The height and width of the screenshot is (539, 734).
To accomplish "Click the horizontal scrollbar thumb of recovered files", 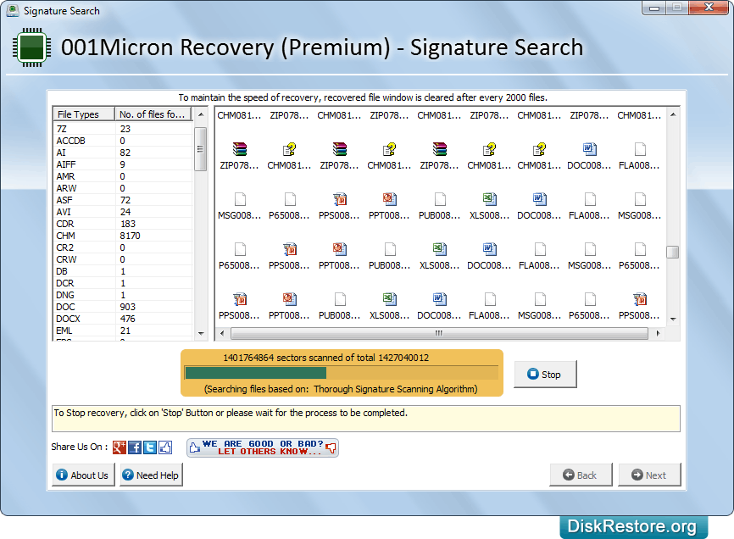I will coord(439,334).
